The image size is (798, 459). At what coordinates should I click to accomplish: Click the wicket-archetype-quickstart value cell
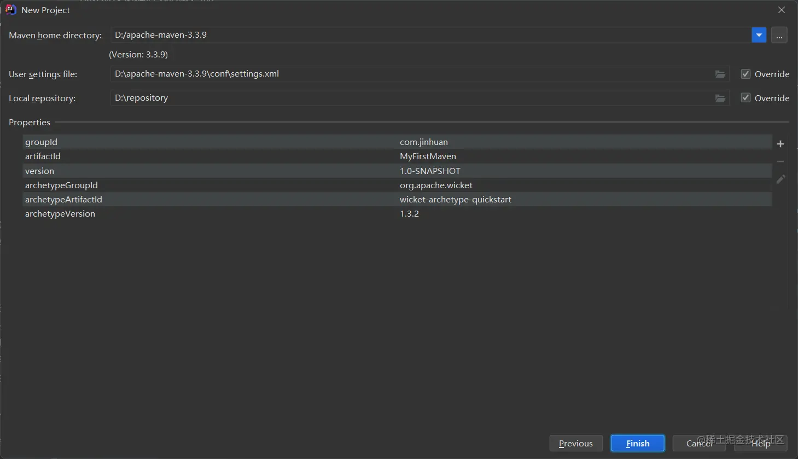(x=584, y=199)
